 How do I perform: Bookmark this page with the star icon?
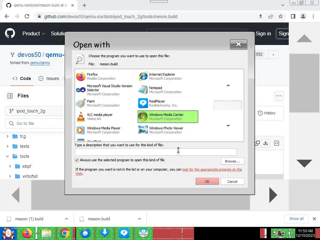coord(281,16)
